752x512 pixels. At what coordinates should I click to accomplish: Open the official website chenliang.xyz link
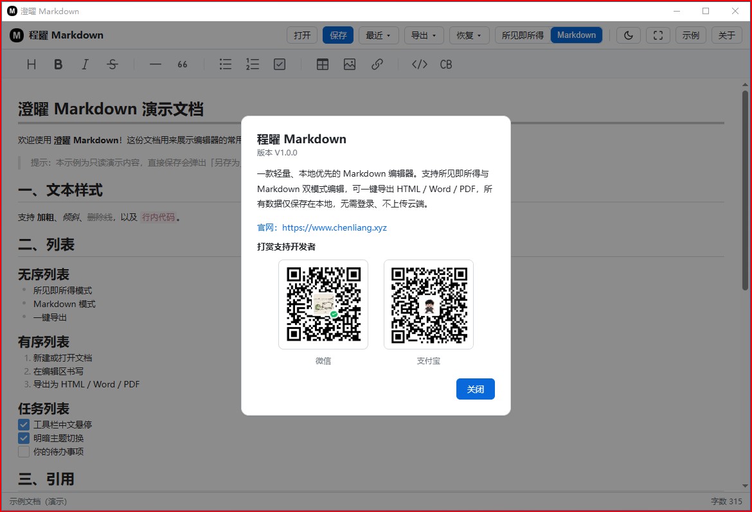pyautogui.click(x=334, y=227)
